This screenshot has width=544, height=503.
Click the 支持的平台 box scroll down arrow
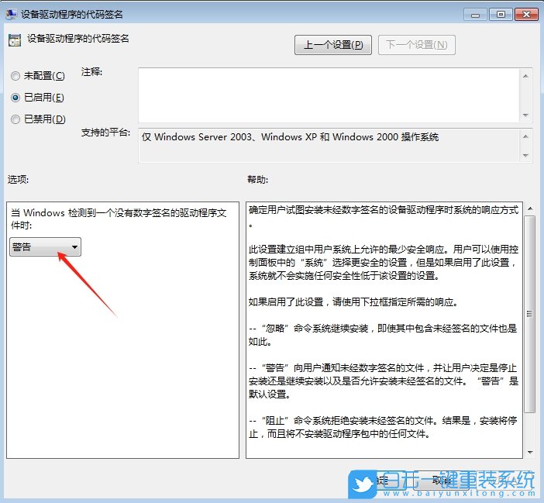[525, 156]
